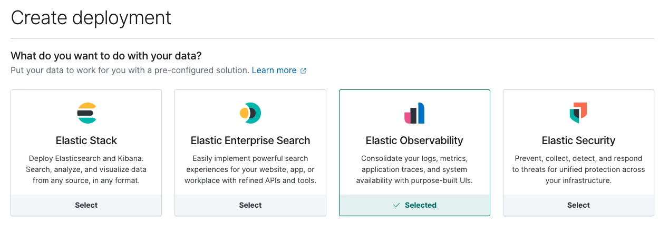Click the Enterprise Search description text
This screenshot has width=659, height=234.
[250, 169]
